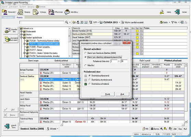Click the Uložit checkmark icon
The image size is (191, 137).
coord(6,110)
